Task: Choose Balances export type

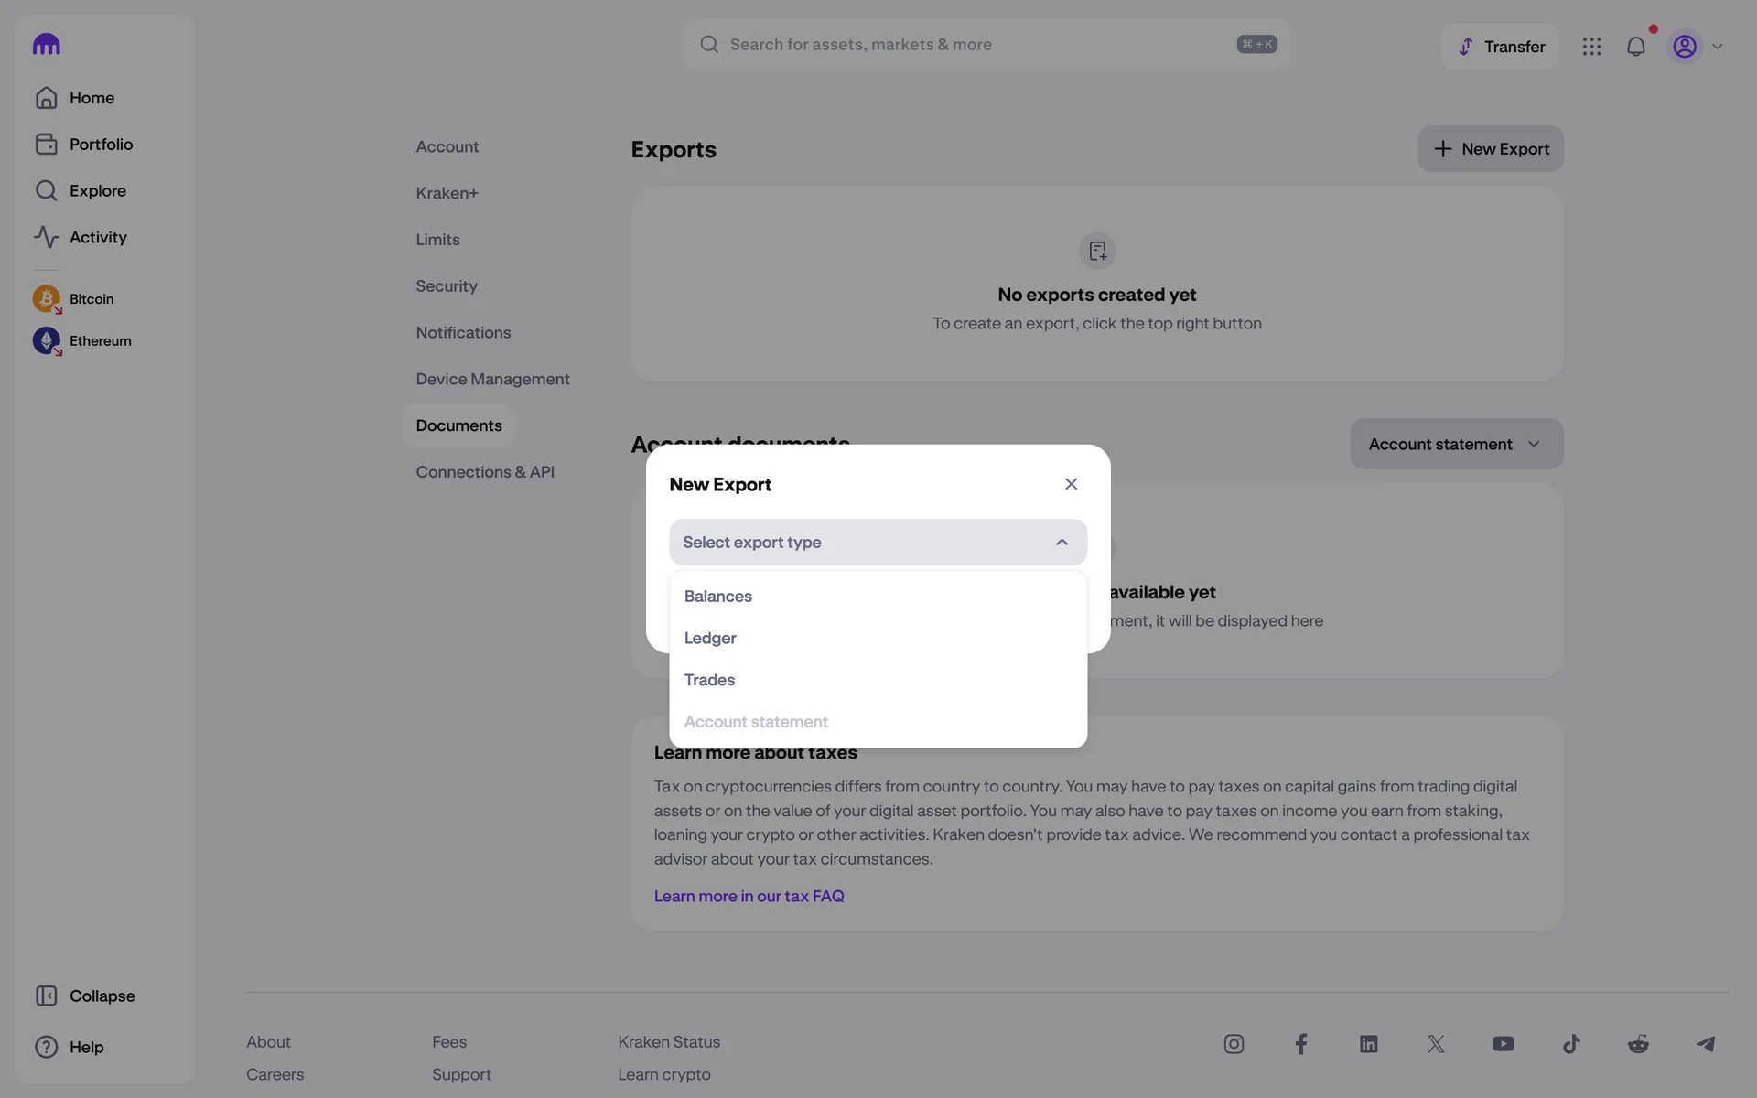Action: pyautogui.click(x=718, y=597)
